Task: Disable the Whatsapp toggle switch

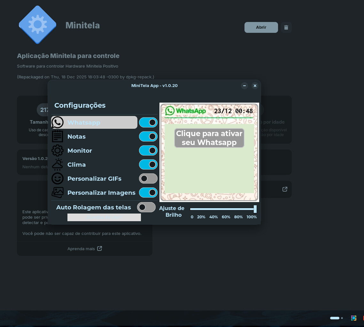Action: [x=148, y=122]
